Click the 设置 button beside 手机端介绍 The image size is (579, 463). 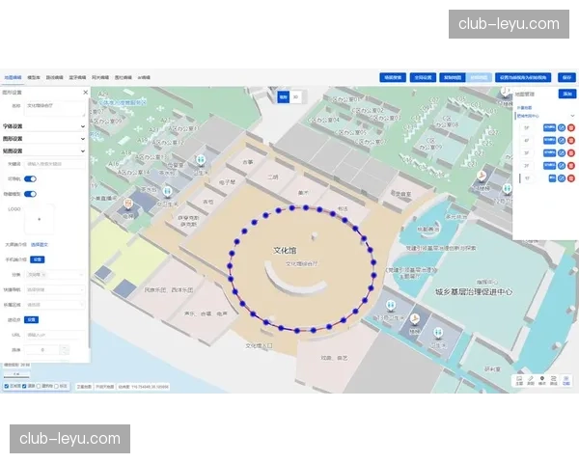coord(38,259)
